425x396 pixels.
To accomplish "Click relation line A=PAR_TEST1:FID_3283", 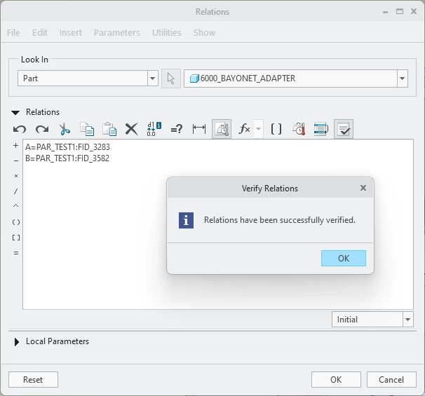I will click(67, 147).
